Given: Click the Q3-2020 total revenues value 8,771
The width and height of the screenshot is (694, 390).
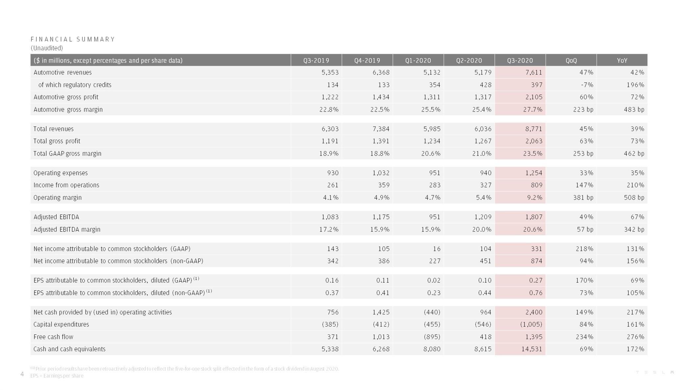Looking at the screenshot, I should (x=534, y=129).
